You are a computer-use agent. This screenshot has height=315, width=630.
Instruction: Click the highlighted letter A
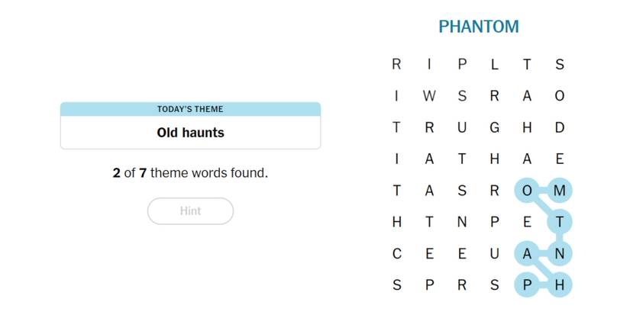tap(527, 254)
